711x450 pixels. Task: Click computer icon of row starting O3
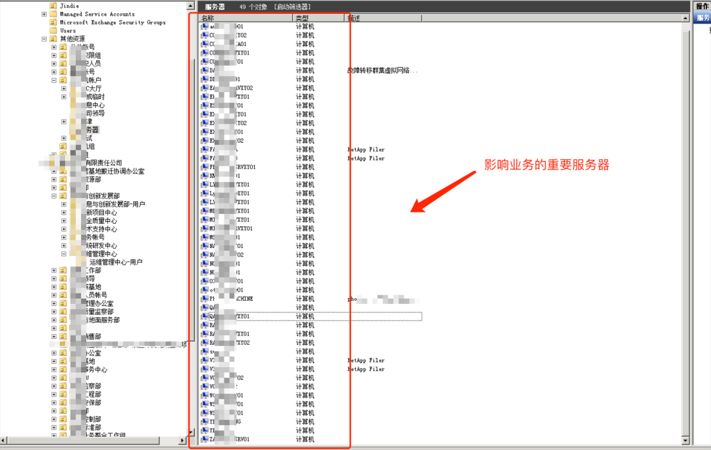[205, 281]
